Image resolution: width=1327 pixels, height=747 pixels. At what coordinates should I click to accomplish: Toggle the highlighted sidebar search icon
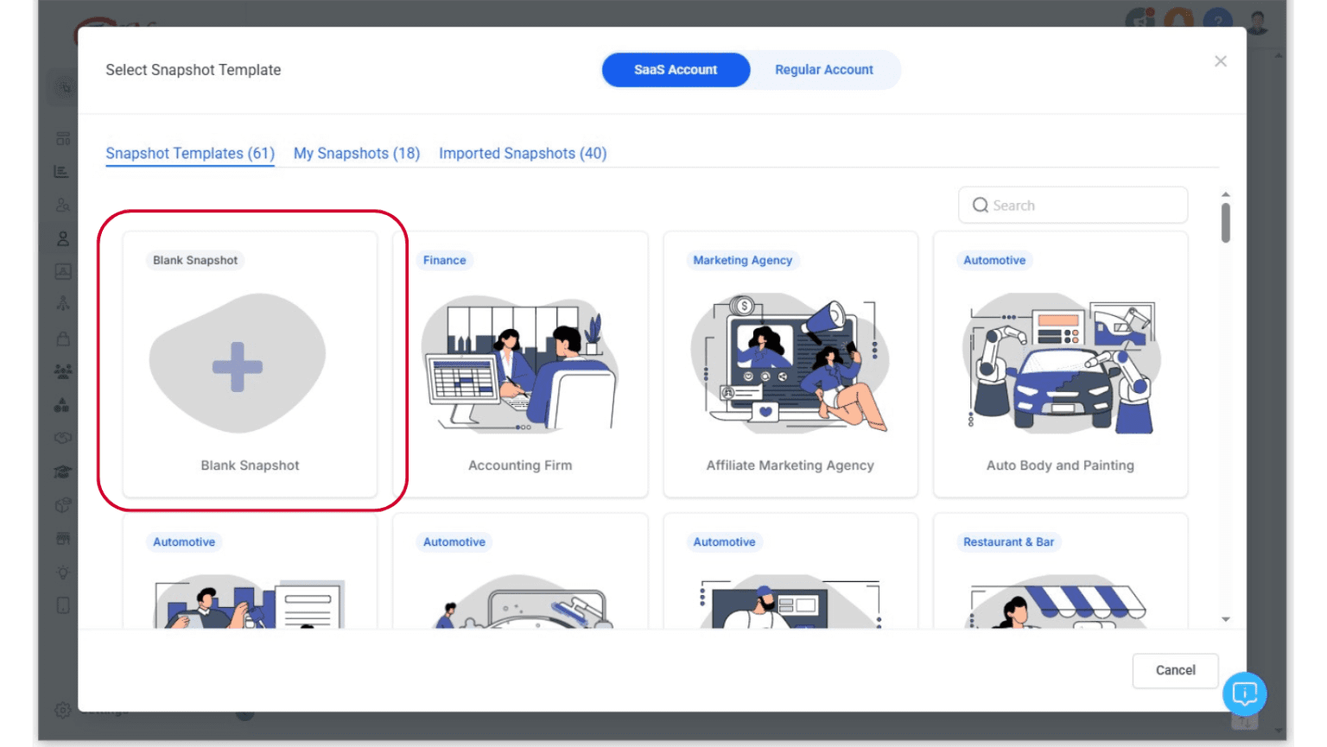(61, 86)
